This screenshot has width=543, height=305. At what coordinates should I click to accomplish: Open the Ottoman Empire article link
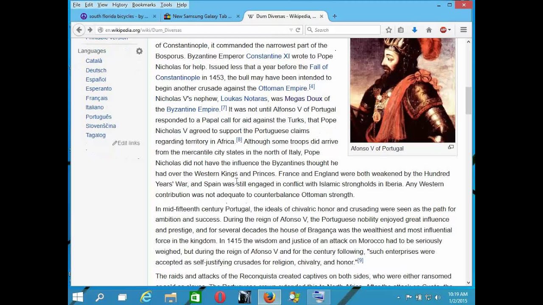(x=283, y=88)
